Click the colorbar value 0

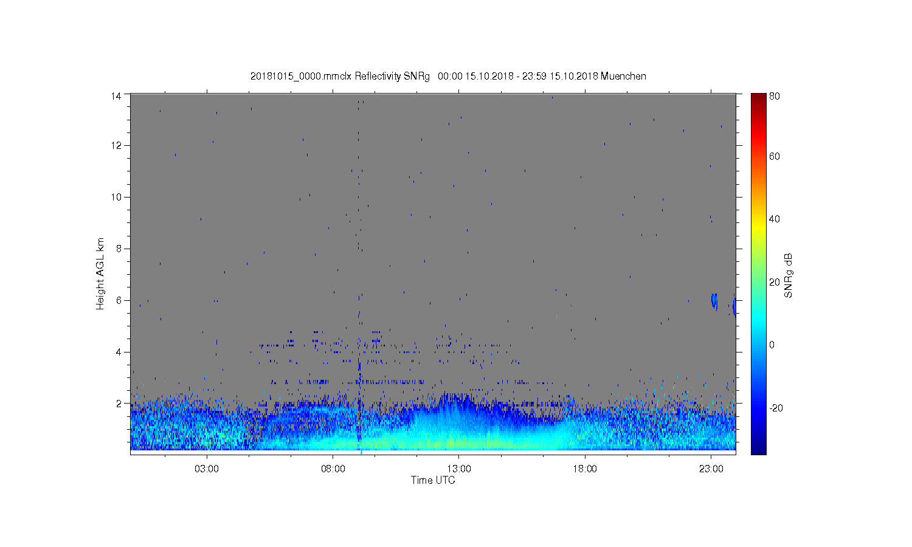pyautogui.click(x=772, y=345)
